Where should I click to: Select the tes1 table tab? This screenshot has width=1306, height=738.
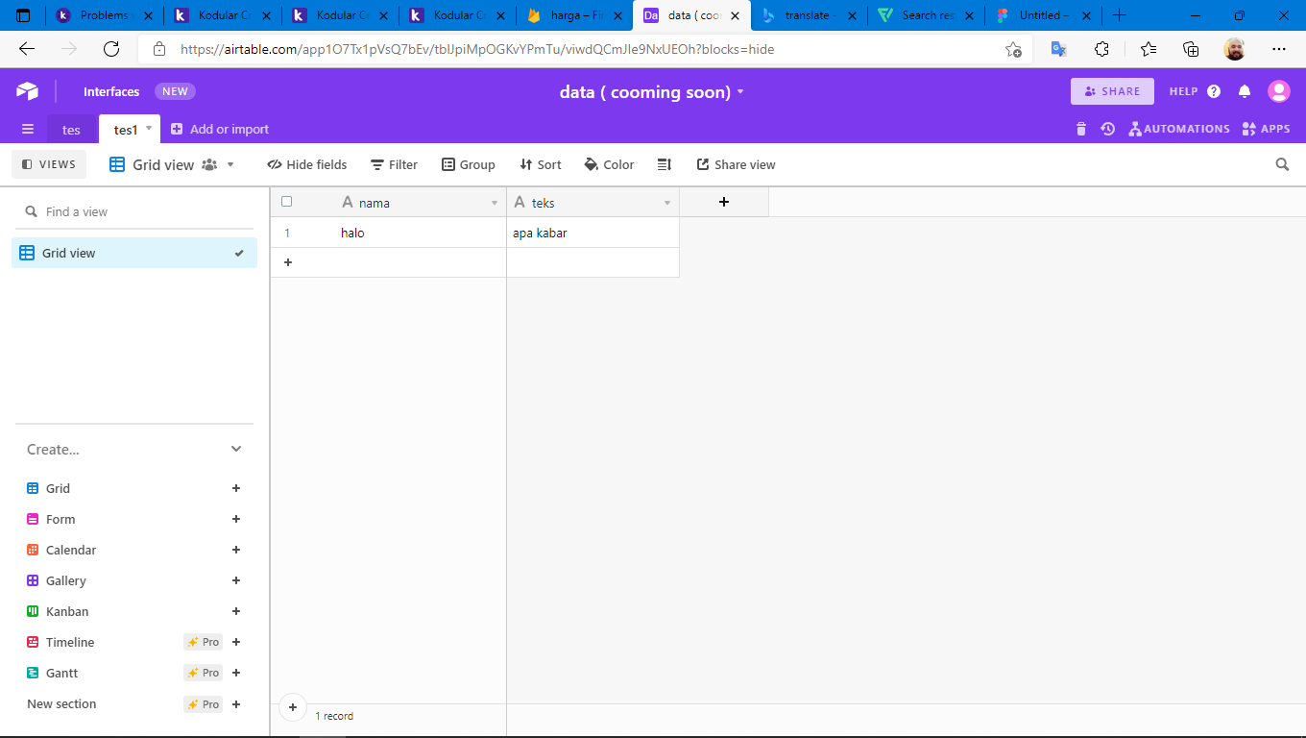coord(126,130)
